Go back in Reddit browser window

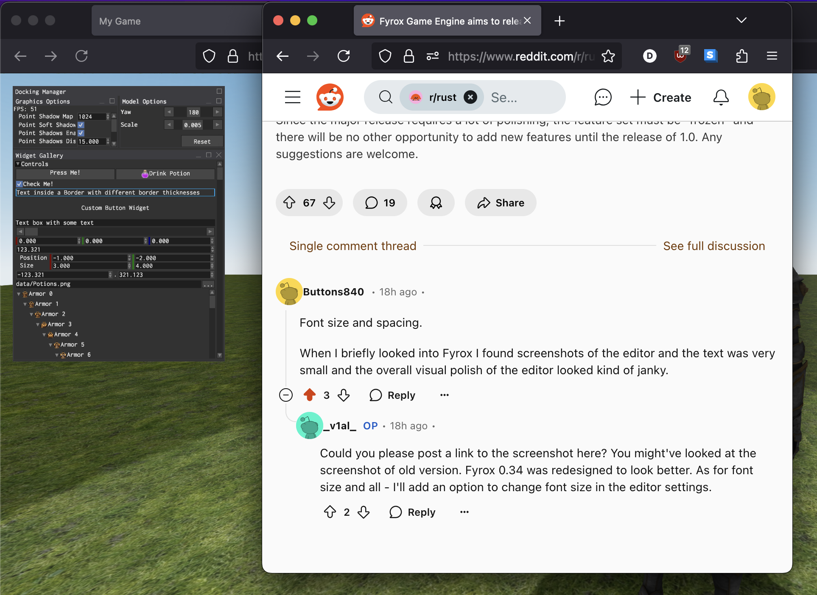click(283, 56)
